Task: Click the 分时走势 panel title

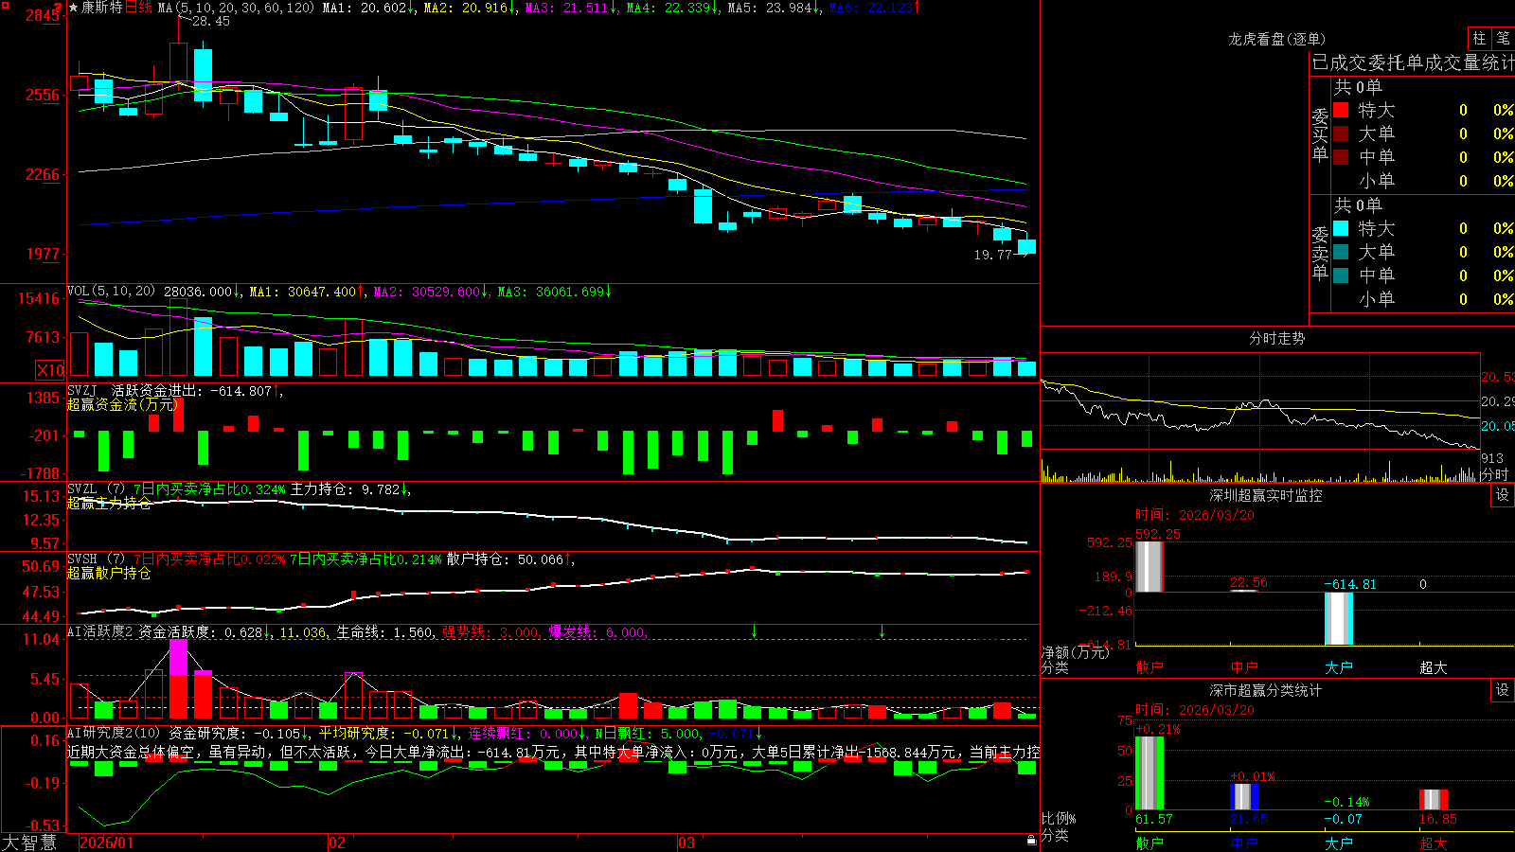Action: [1277, 338]
